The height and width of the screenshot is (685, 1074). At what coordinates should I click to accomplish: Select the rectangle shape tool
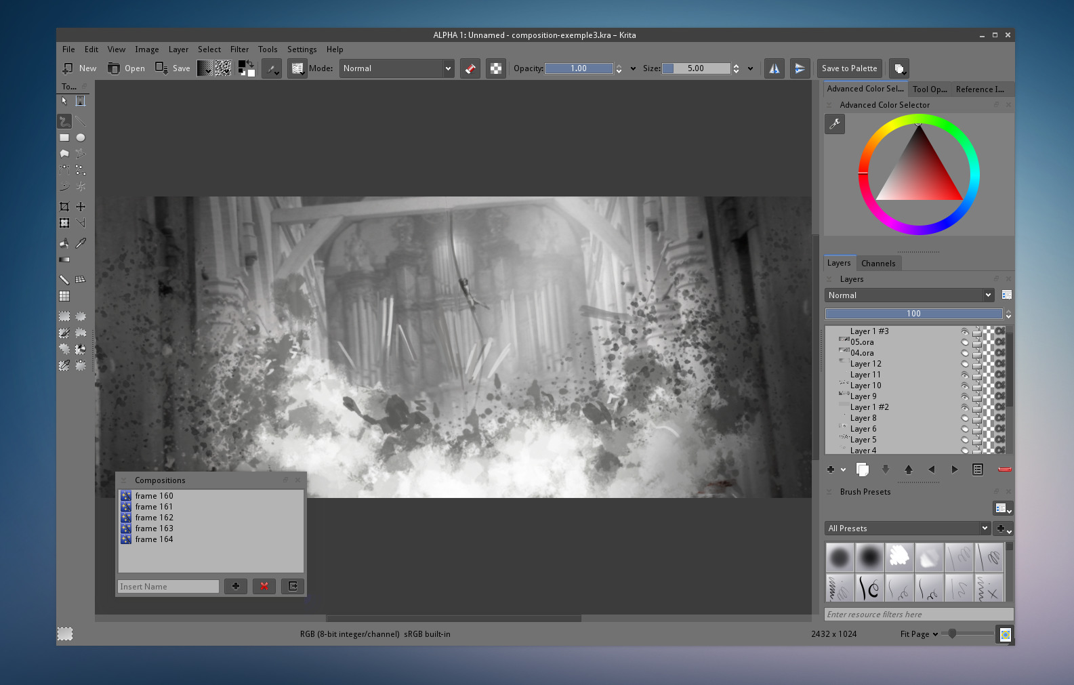pyautogui.click(x=64, y=138)
